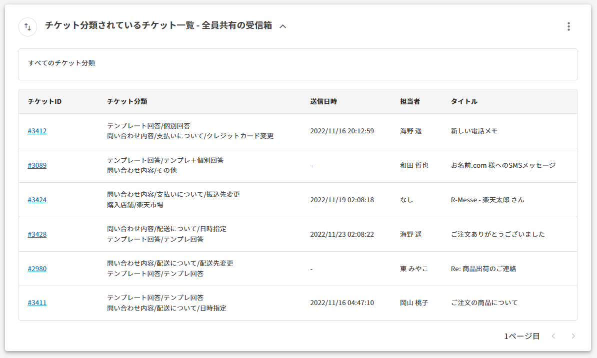This screenshot has height=358, width=597.
Task: Open ticket #3428 link
Action: (x=37, y=234)
